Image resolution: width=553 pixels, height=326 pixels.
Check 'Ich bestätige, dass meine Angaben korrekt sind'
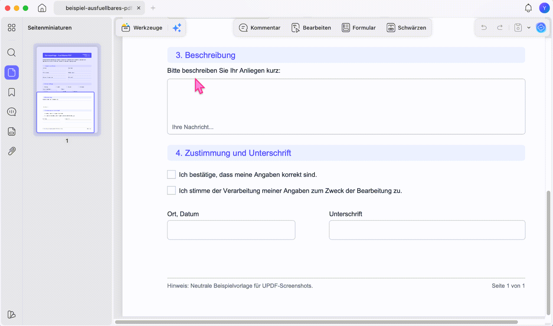point(171,174)
